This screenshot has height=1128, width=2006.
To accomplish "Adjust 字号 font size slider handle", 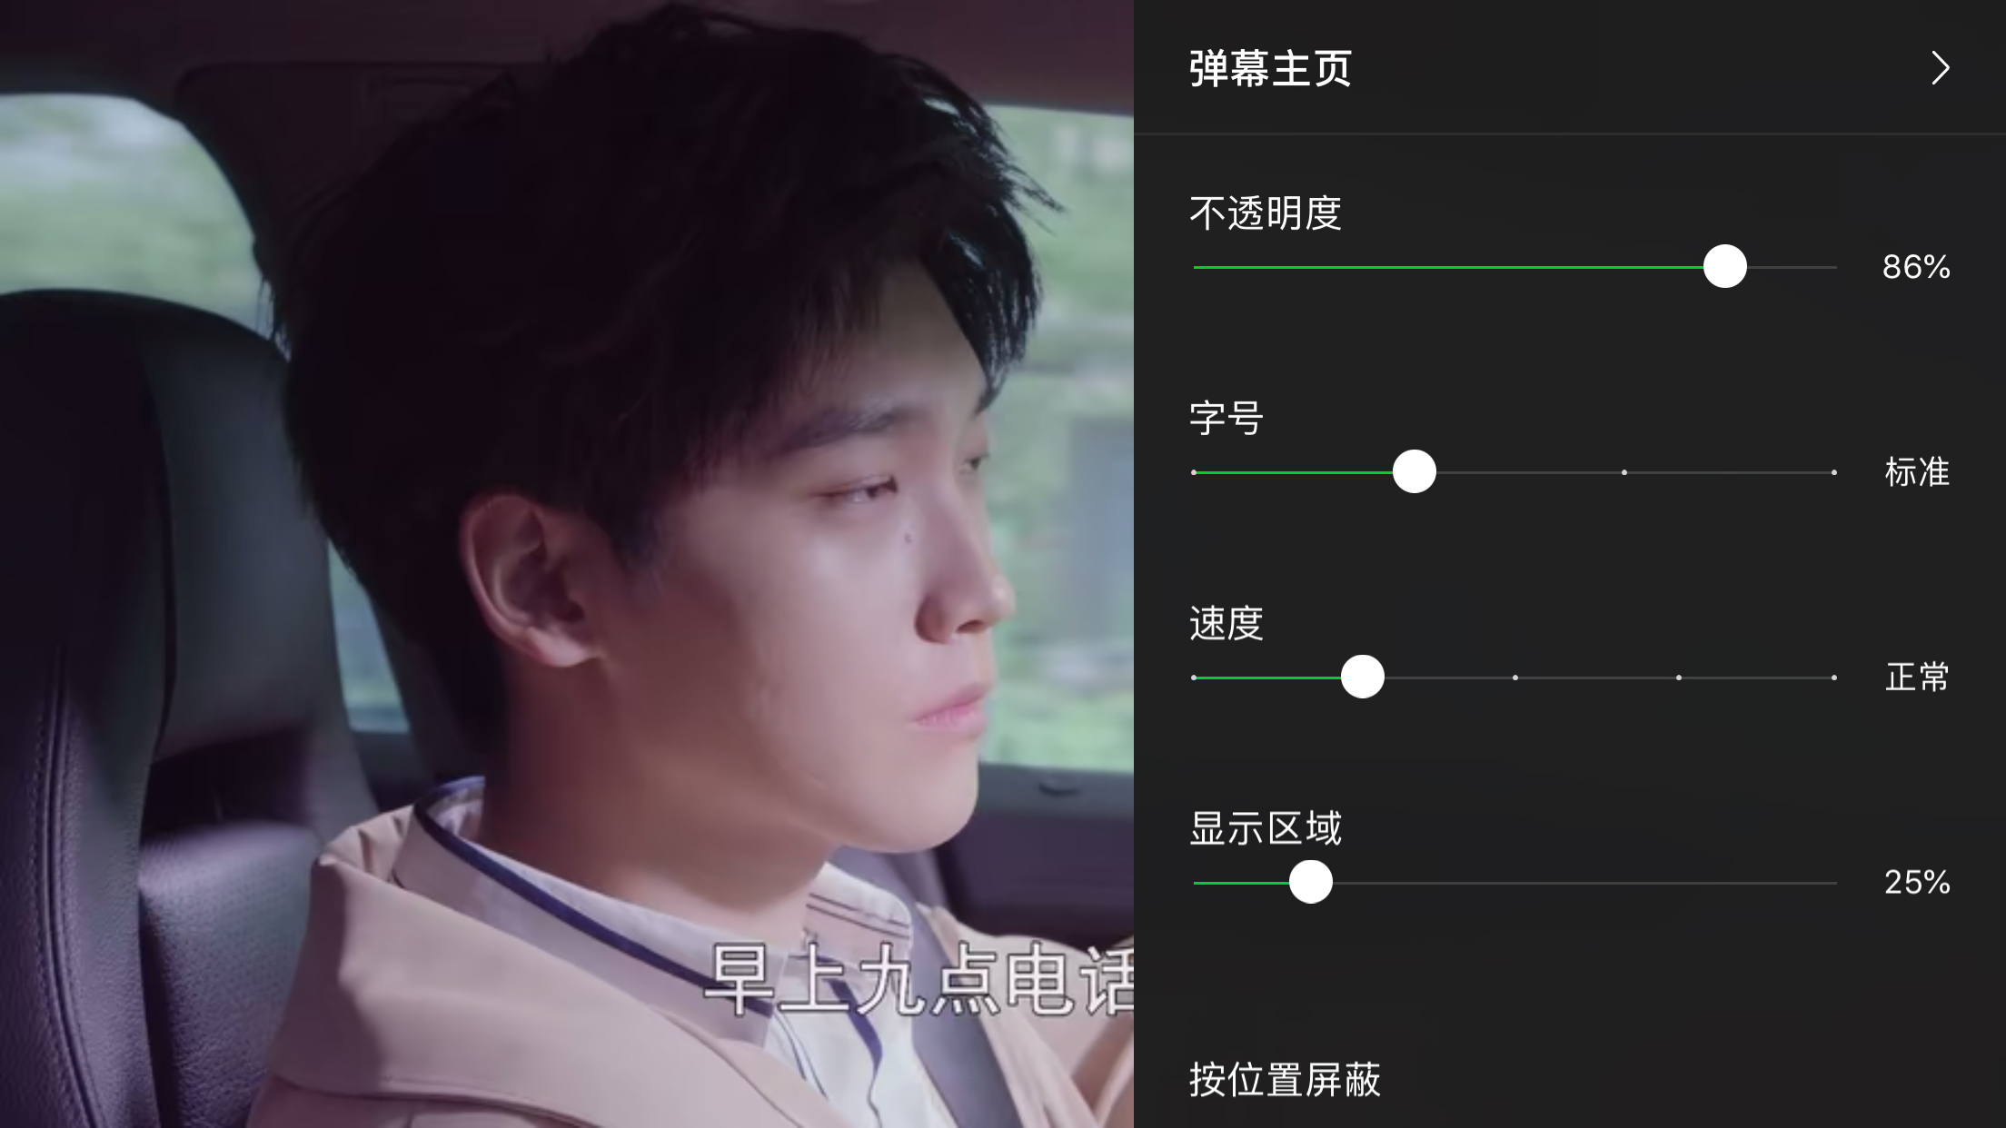I will [1412, 471].
